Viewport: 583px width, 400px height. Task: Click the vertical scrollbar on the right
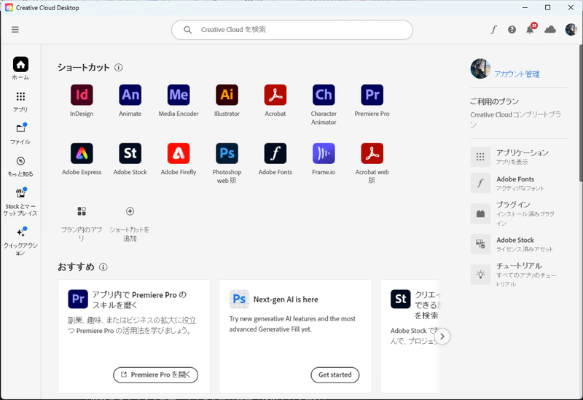(580, 112)
